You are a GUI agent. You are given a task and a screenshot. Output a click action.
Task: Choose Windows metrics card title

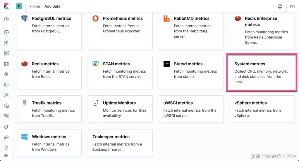[49, 137]
